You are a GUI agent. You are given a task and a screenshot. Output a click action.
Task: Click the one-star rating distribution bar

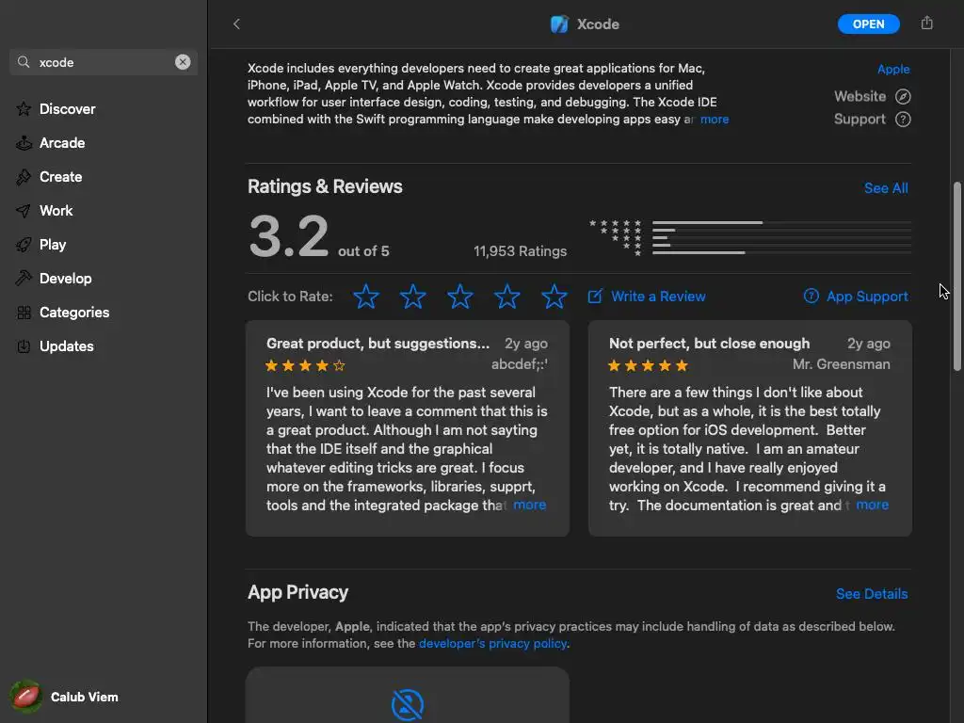click(x=781, y=252)
